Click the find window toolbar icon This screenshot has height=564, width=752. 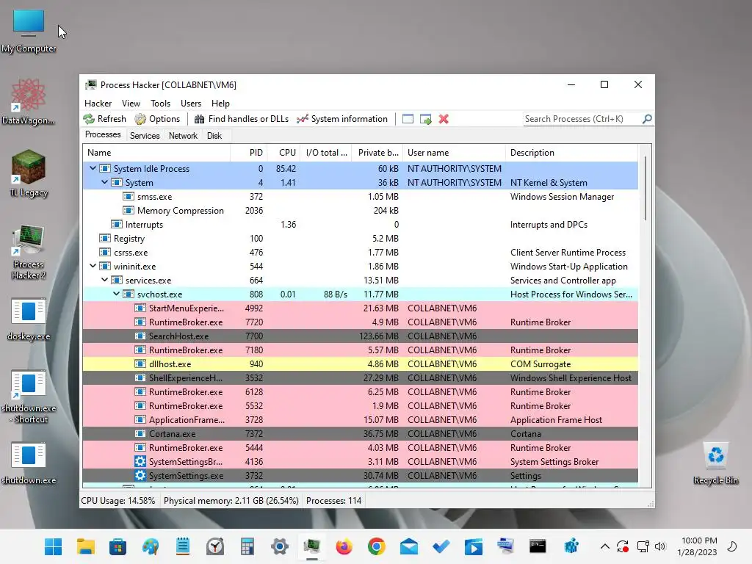click(x=408, y=119)
